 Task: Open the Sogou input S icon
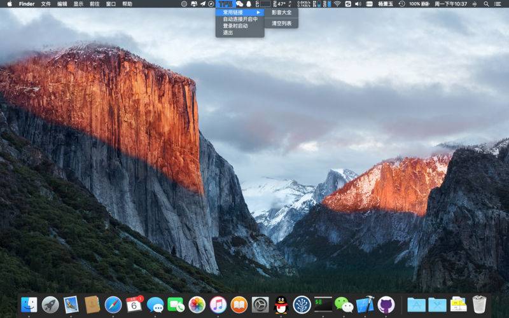[x=348, y=4]
